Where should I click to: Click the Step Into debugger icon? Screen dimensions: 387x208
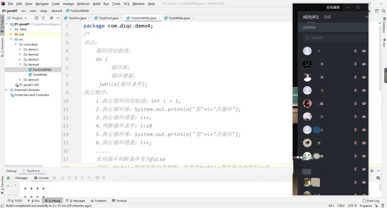point(69,178)
